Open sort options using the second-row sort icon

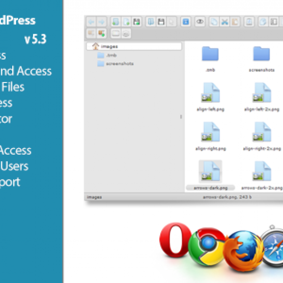[126, 34]
